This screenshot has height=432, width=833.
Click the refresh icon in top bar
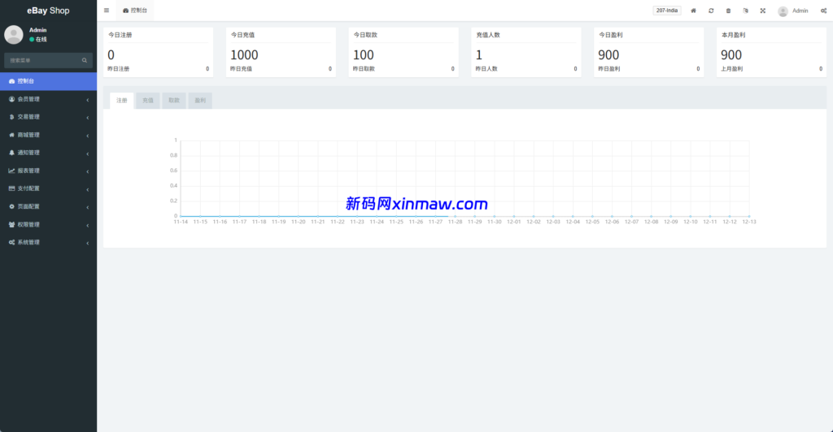[x=711, y=11]
